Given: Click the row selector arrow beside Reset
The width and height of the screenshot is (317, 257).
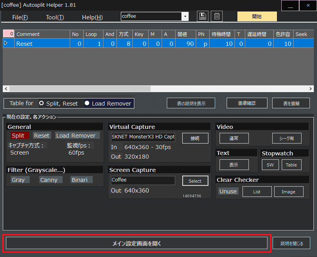Looking at the screenshot, I should (x=6, y=43).
